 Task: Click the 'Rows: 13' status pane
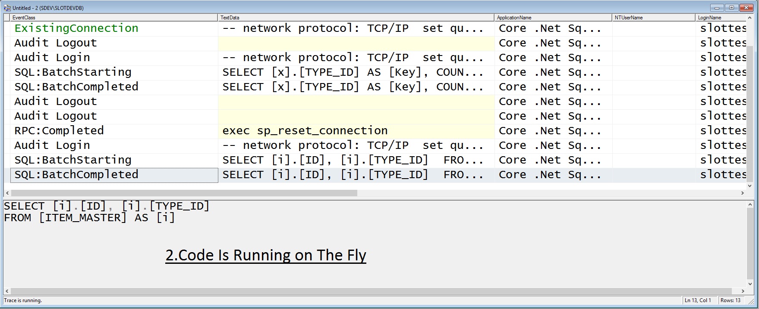731,300
